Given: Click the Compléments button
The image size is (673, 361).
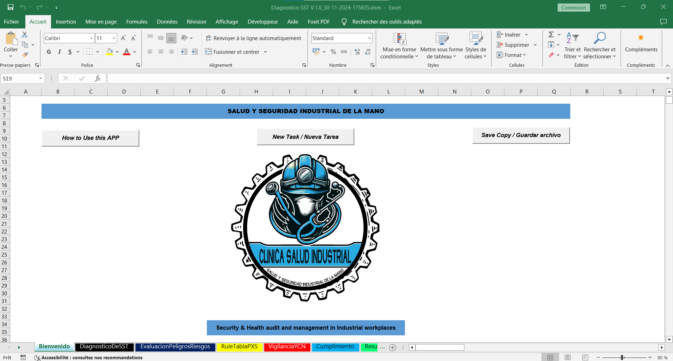Looking at the screenshot, I should [641, 42].
